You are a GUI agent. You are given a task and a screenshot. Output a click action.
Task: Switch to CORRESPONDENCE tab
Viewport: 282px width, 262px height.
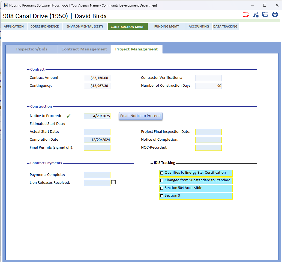tap(45, 26)
